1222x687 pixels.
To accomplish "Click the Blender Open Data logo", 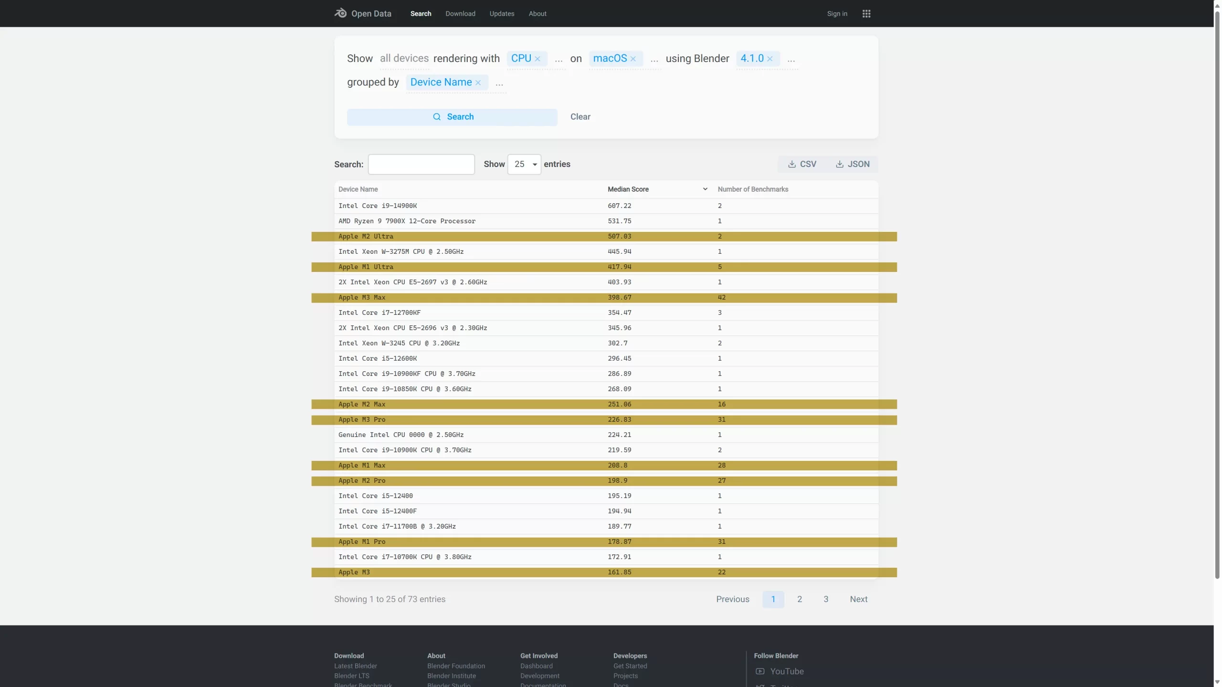I will tap(363, 13).
